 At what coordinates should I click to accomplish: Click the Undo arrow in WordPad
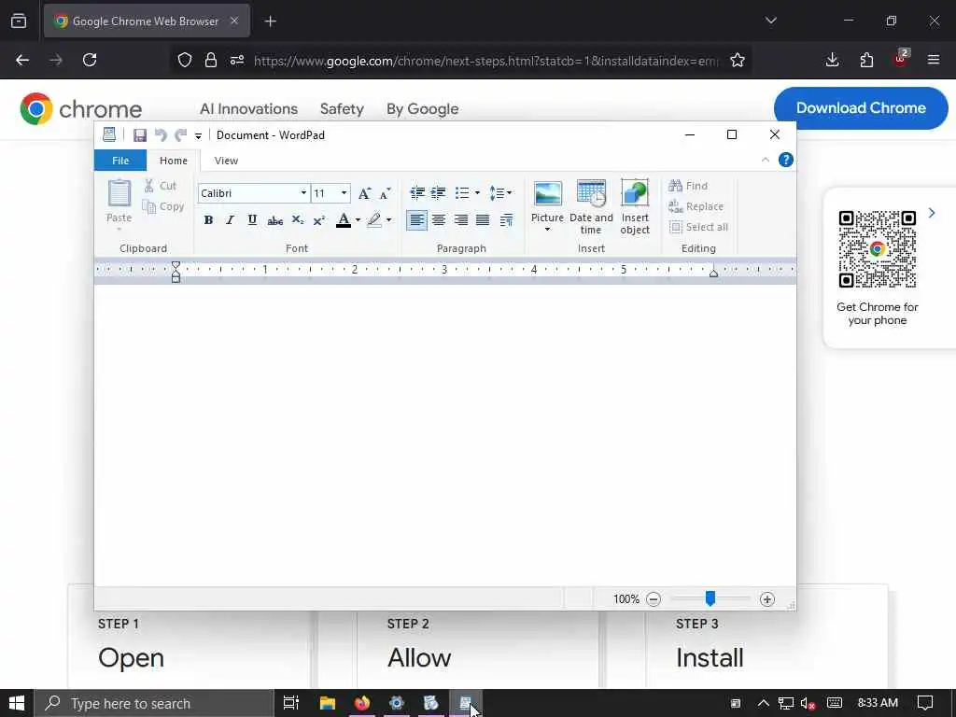tap(161, 135)
